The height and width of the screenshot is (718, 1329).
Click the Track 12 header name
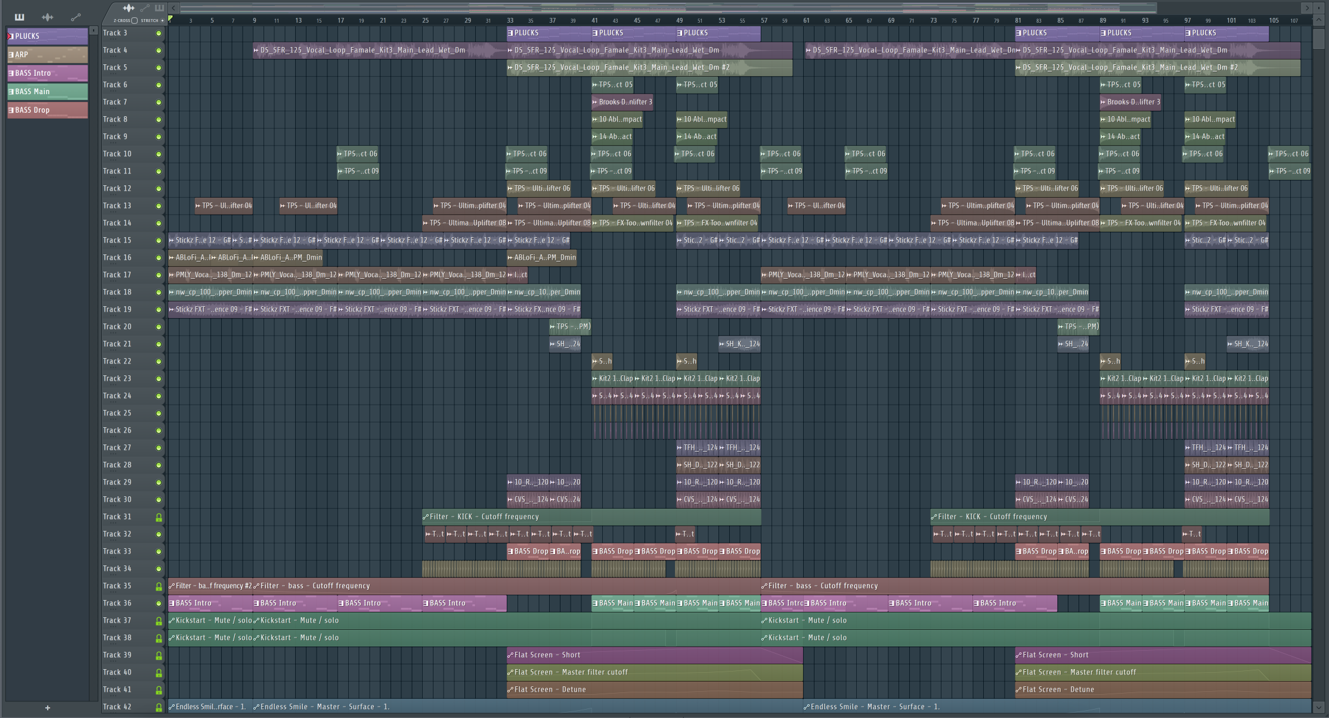[117, 188]
